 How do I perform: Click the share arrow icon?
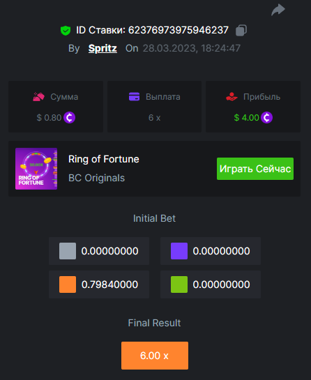click(278, 10)
